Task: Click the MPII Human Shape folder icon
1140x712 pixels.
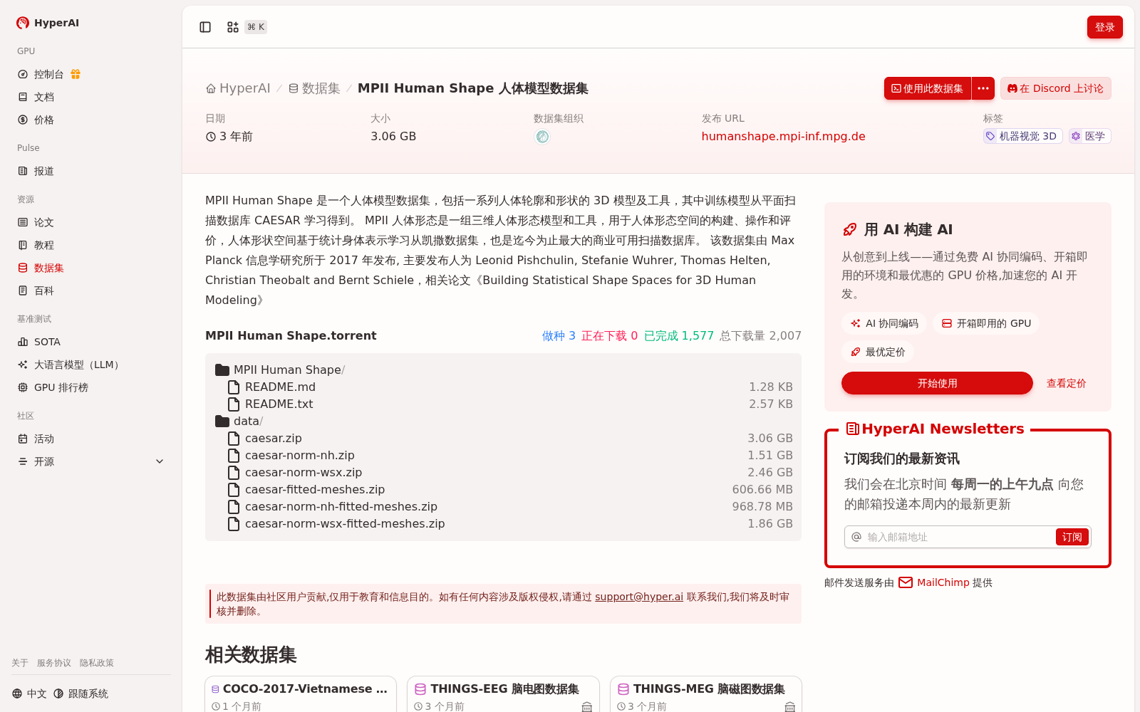Action: pos(222,370)
